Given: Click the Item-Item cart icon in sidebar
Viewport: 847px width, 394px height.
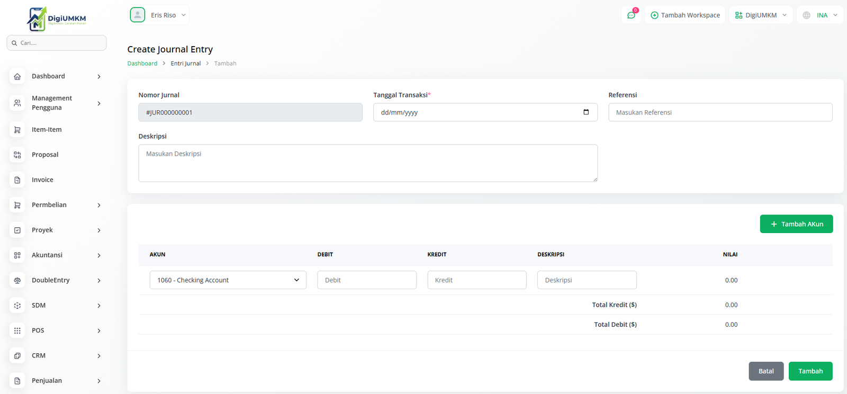Looking at the screenshot, I should (x=17, y=130).
